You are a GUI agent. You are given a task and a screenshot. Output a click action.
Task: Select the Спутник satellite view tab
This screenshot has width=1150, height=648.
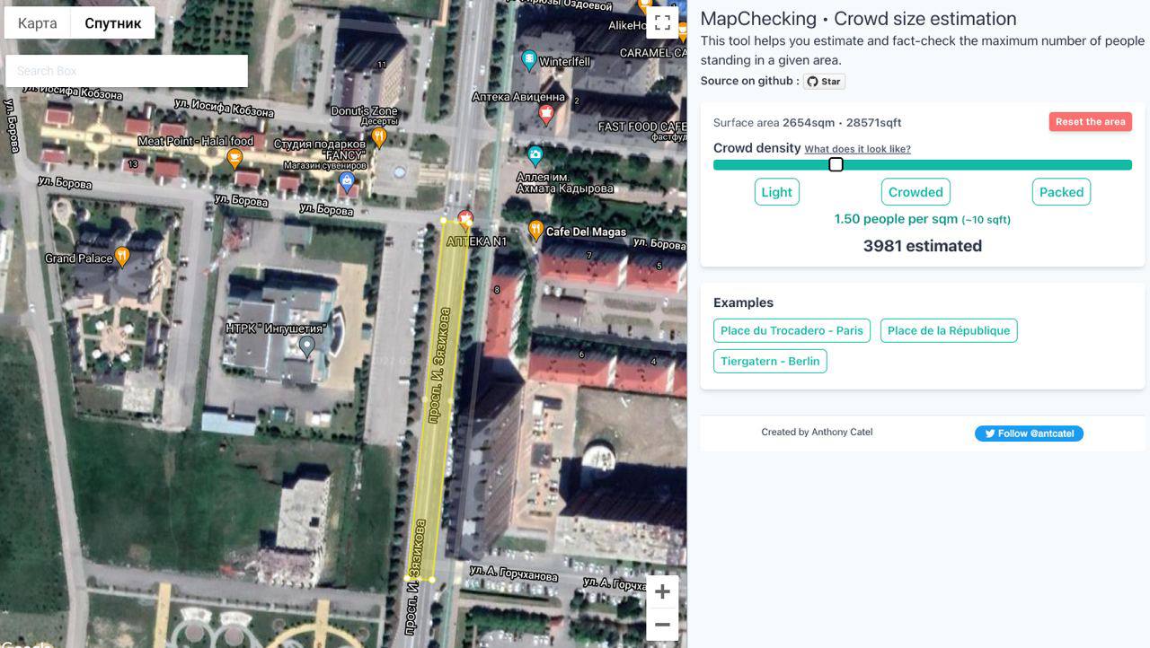(113, 23)
